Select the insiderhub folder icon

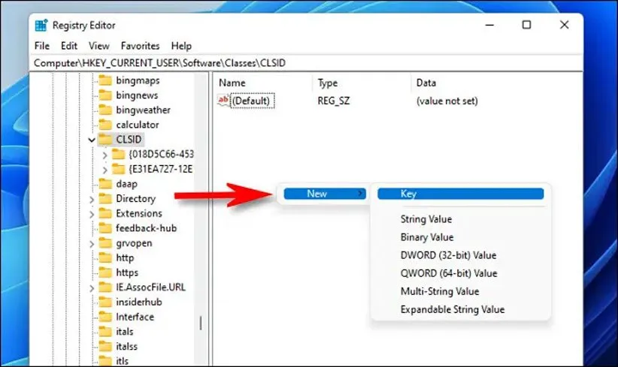(x=105, y=302)
